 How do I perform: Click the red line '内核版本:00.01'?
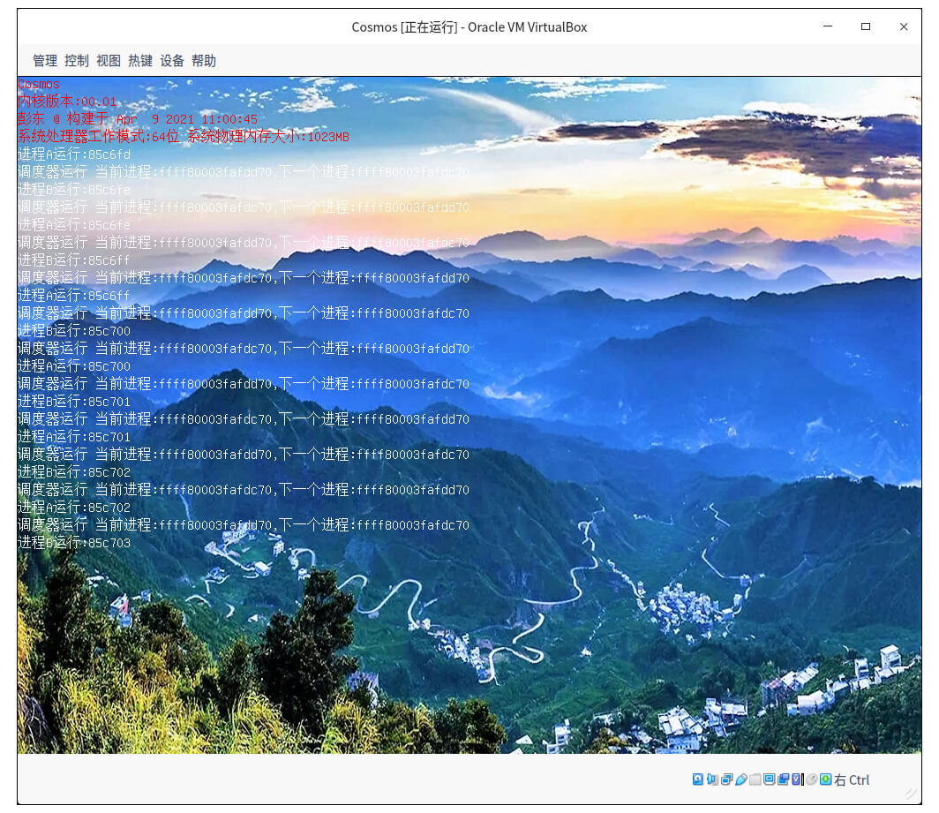click(x=67, y=102)
